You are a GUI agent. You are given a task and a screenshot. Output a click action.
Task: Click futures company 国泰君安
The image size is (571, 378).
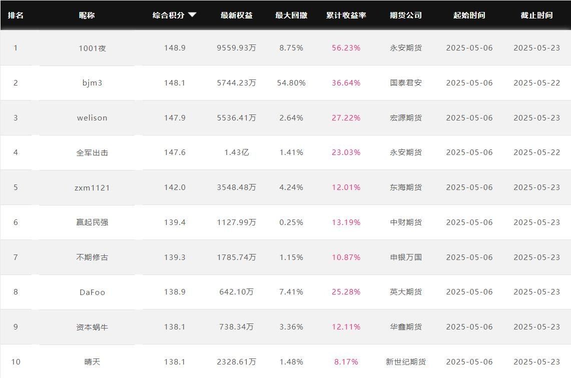[x=406, y=82]
